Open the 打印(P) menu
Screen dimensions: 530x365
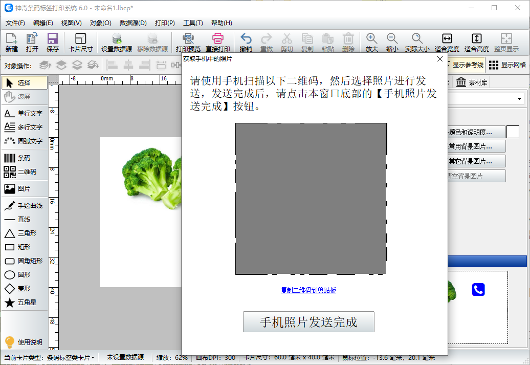[165, 23]
